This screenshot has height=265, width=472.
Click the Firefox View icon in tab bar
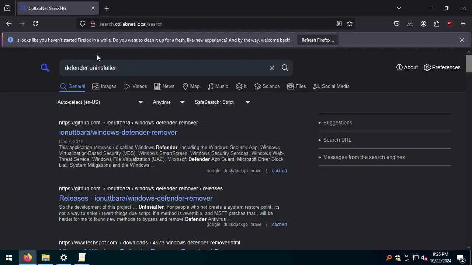[7, 8]
